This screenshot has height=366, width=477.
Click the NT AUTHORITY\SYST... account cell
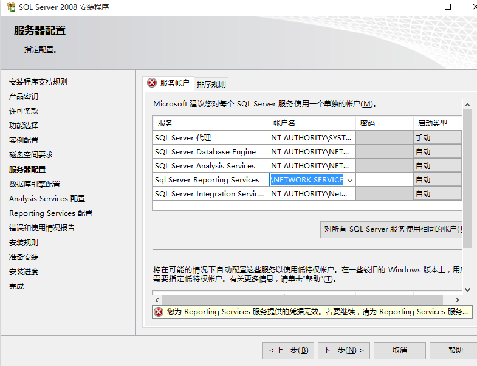pyautogui.click(x=312, y=137)
